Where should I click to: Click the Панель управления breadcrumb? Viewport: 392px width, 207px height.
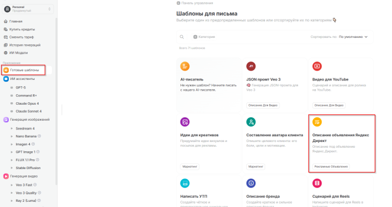[x=195, y=3]
